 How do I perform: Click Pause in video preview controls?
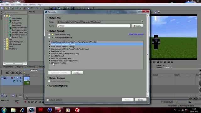click(154, 62)
